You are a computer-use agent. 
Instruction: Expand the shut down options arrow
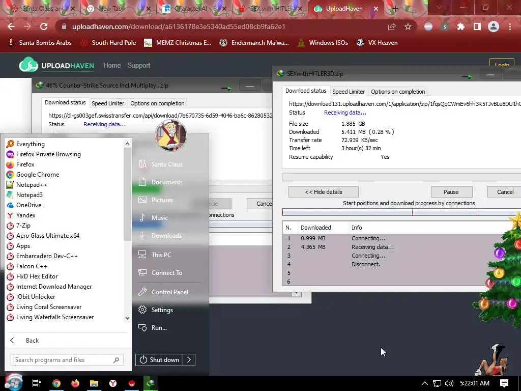pos(189,360)
